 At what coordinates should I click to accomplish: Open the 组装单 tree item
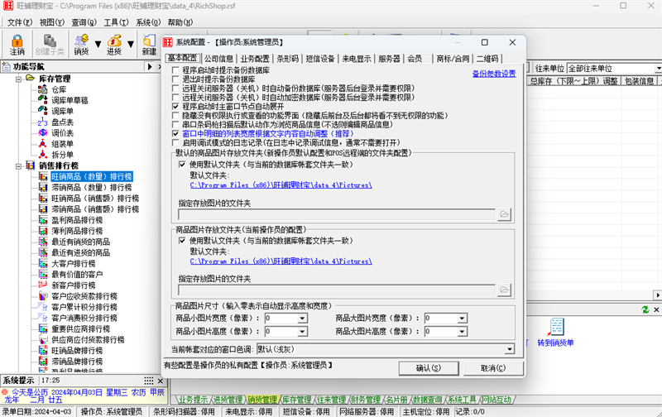pos(63,144)
